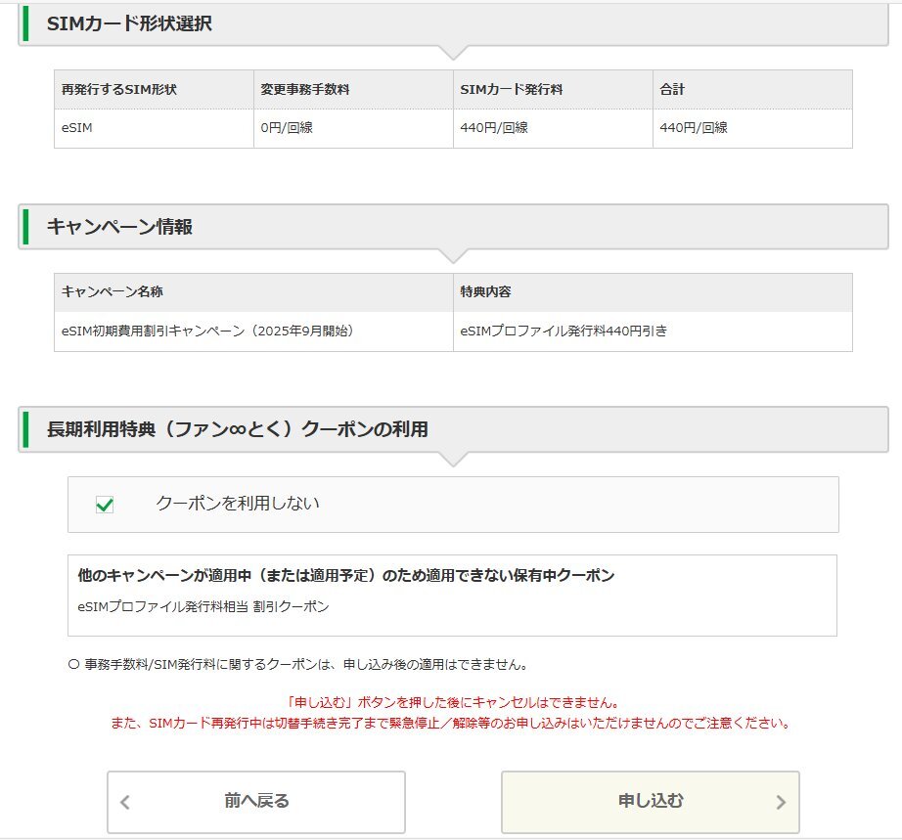Image resolution: width=902 pixels, height=840 pixels.
Task: Click the eSIMプロファイル発行料440円引き benefit text
Action: click(564, 331)
